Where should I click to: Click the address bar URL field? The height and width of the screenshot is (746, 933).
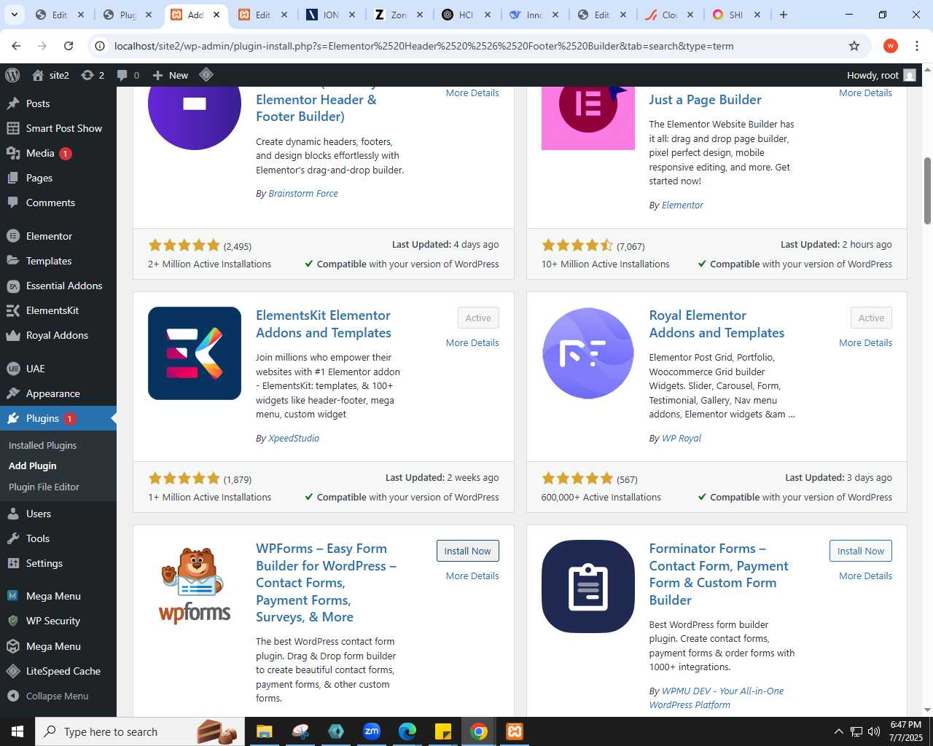click(466, 46)
